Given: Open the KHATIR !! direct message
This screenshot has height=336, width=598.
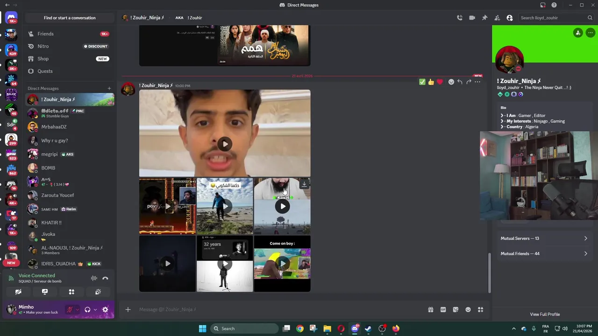Looking at the screenshot, I should [x=70, y=223].
